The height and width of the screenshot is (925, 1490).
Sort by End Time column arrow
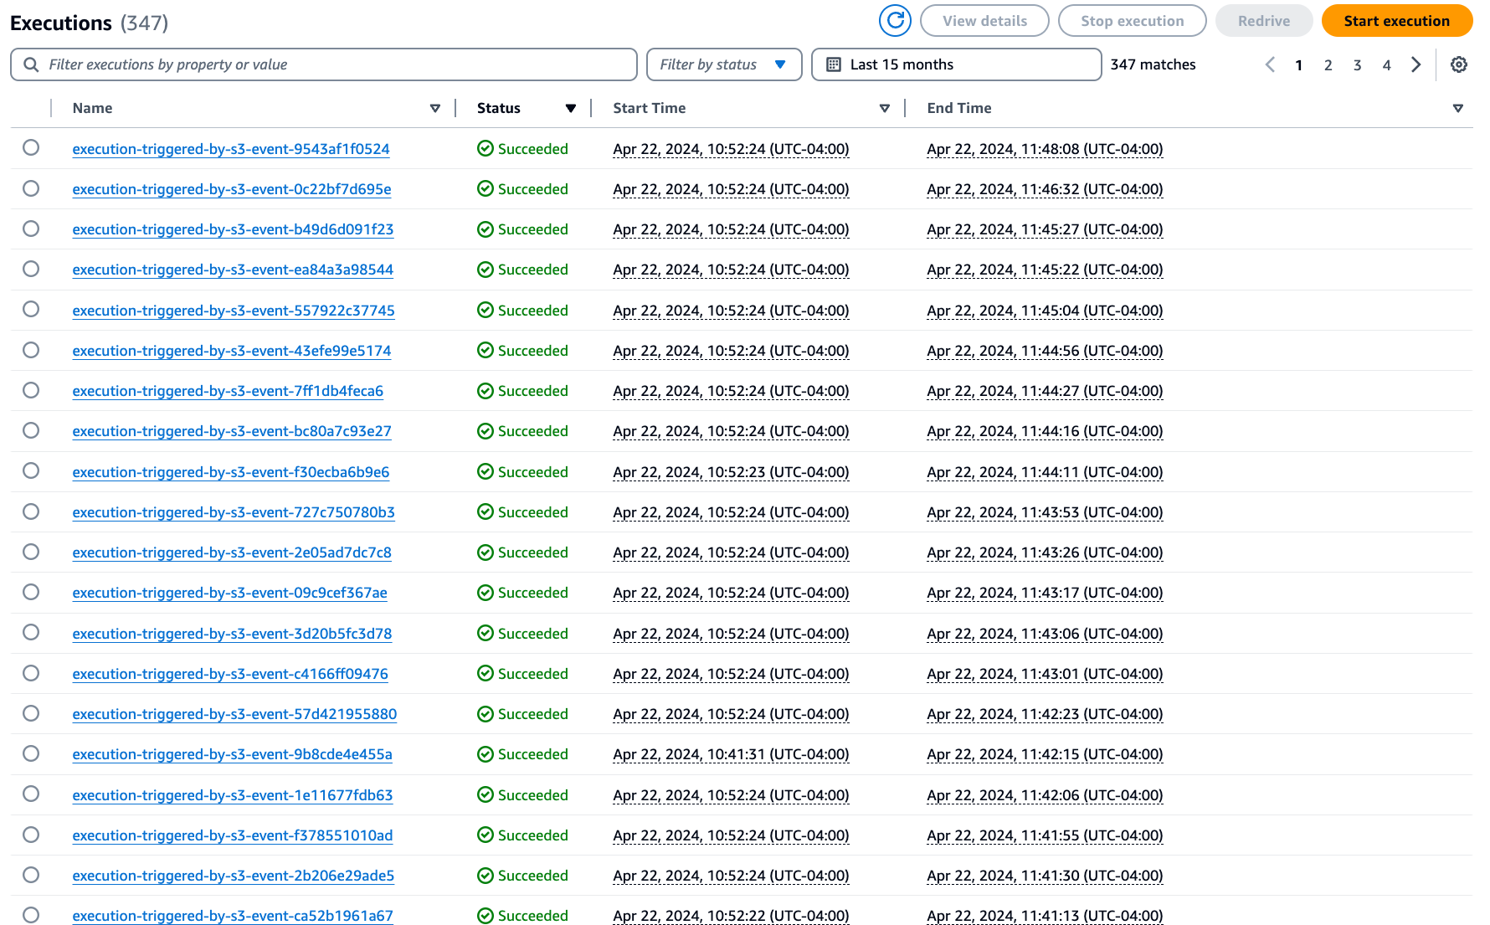(1458, 108)
